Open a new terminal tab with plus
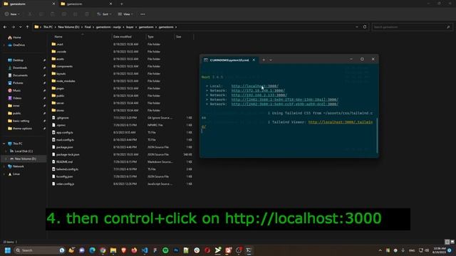Image resolution: width=456 pixels, height=256 pixels. (x=264, y=60)
